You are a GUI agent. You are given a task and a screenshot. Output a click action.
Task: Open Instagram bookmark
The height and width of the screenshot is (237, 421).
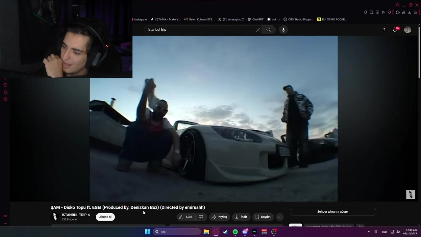coord(140,19)
